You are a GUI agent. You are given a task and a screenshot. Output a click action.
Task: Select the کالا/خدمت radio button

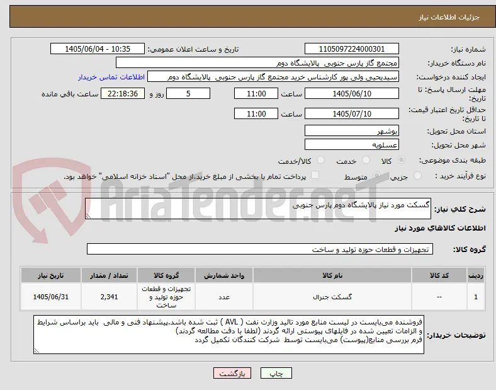[321, 160]
